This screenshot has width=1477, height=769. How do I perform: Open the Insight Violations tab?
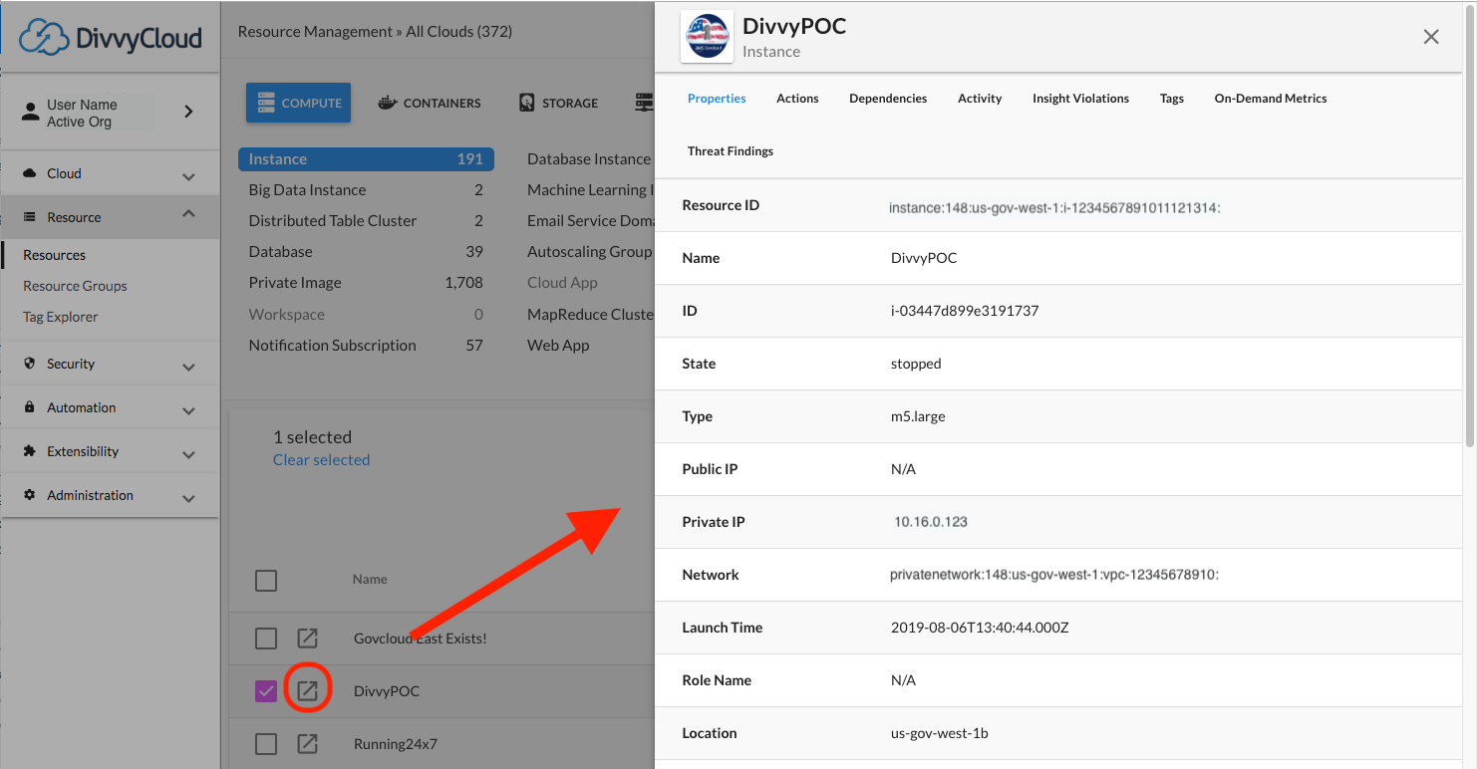pyautogui.click(x=1080, y=99)
